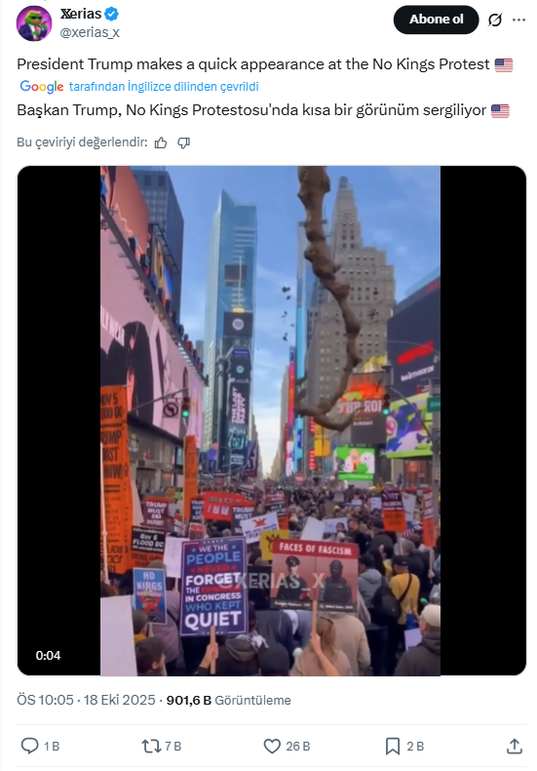Click the share upload icon

514,746
